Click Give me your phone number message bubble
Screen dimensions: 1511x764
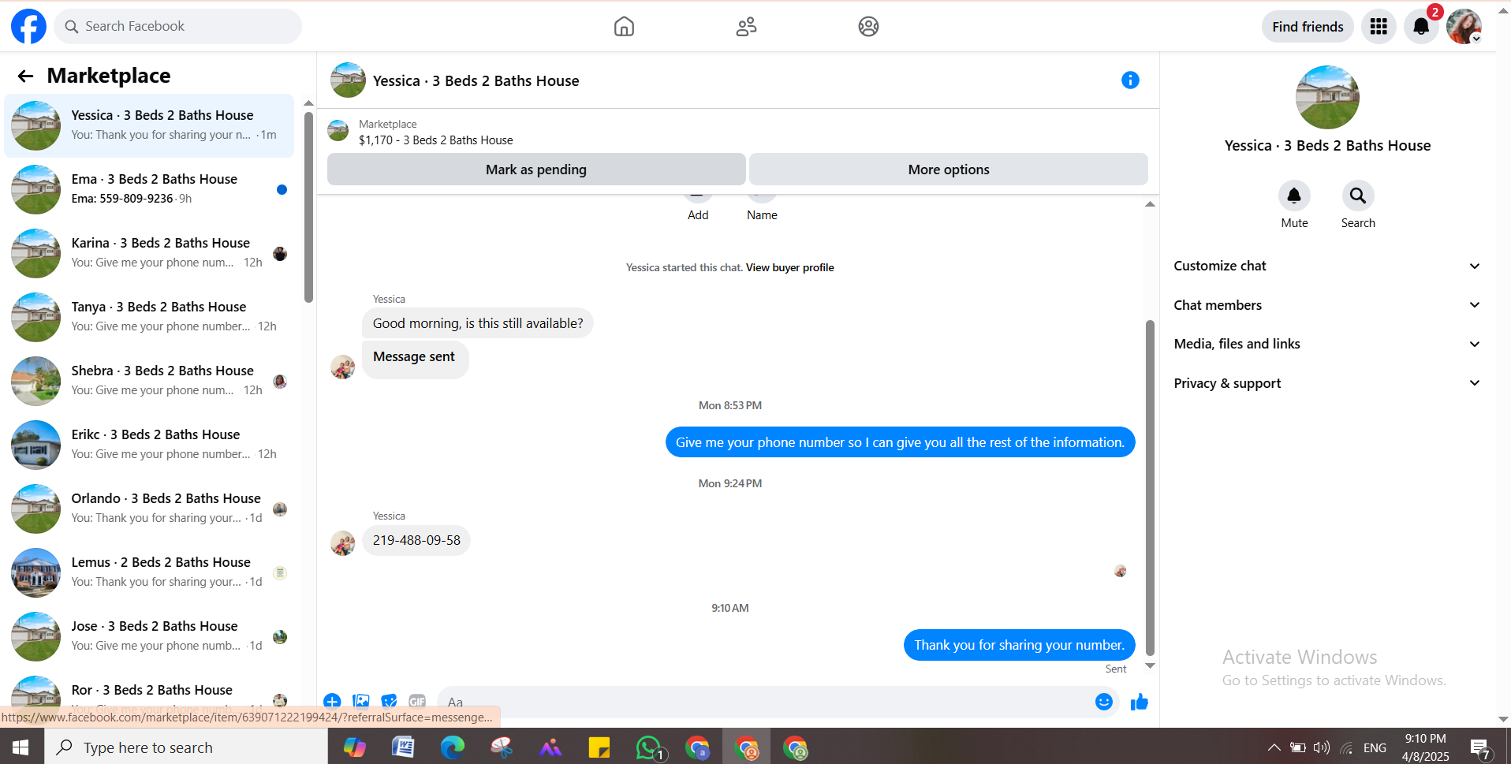point(900,442)
